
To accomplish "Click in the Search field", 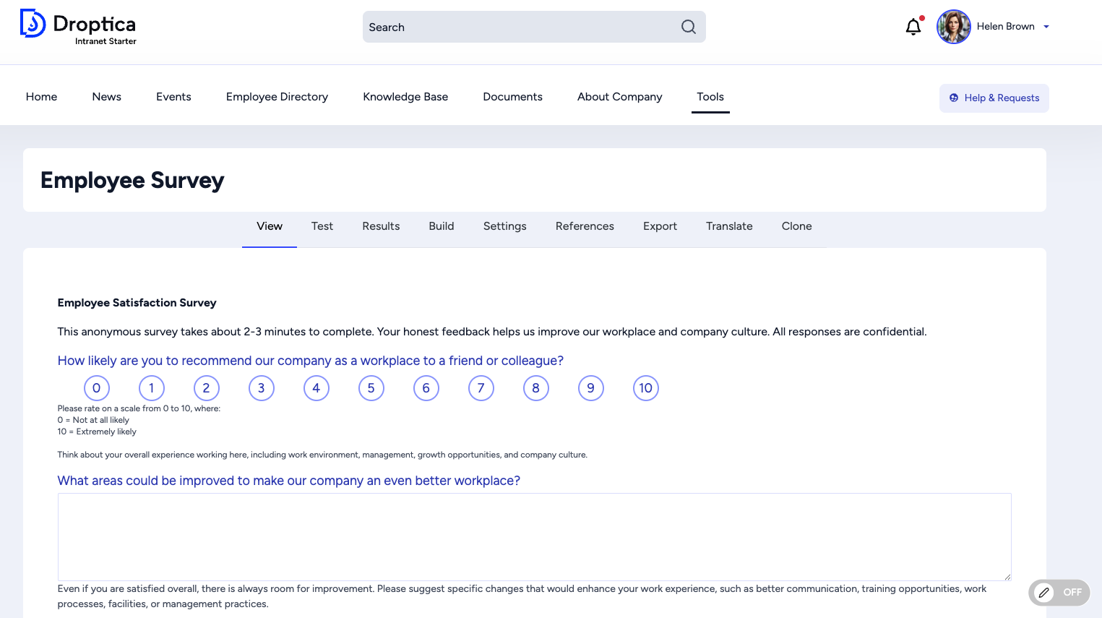I will (x=520, y=27).
